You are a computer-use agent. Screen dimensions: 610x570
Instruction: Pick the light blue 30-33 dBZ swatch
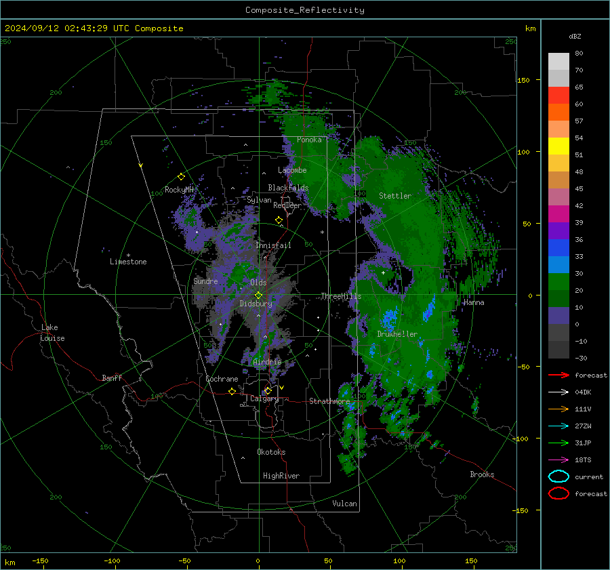coord(558,264)
